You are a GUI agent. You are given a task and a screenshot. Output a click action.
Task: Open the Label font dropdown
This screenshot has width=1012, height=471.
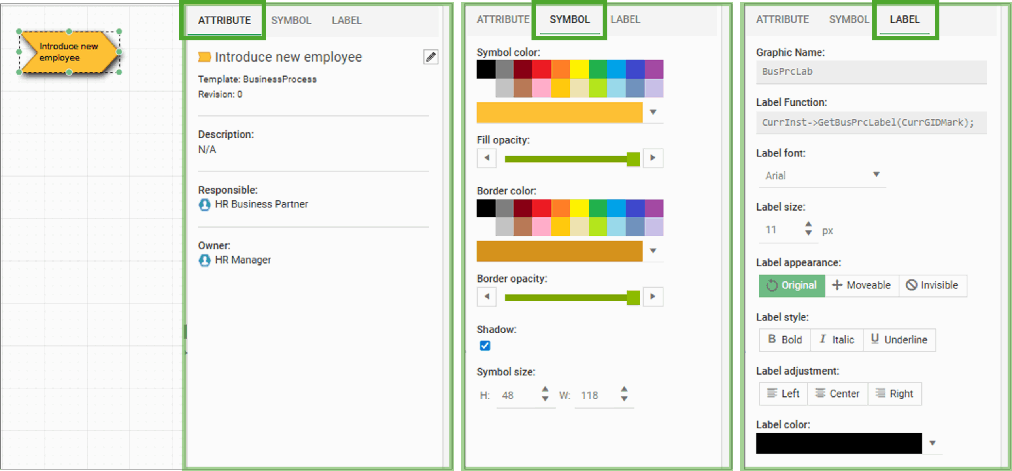click(x=876, y=175)
